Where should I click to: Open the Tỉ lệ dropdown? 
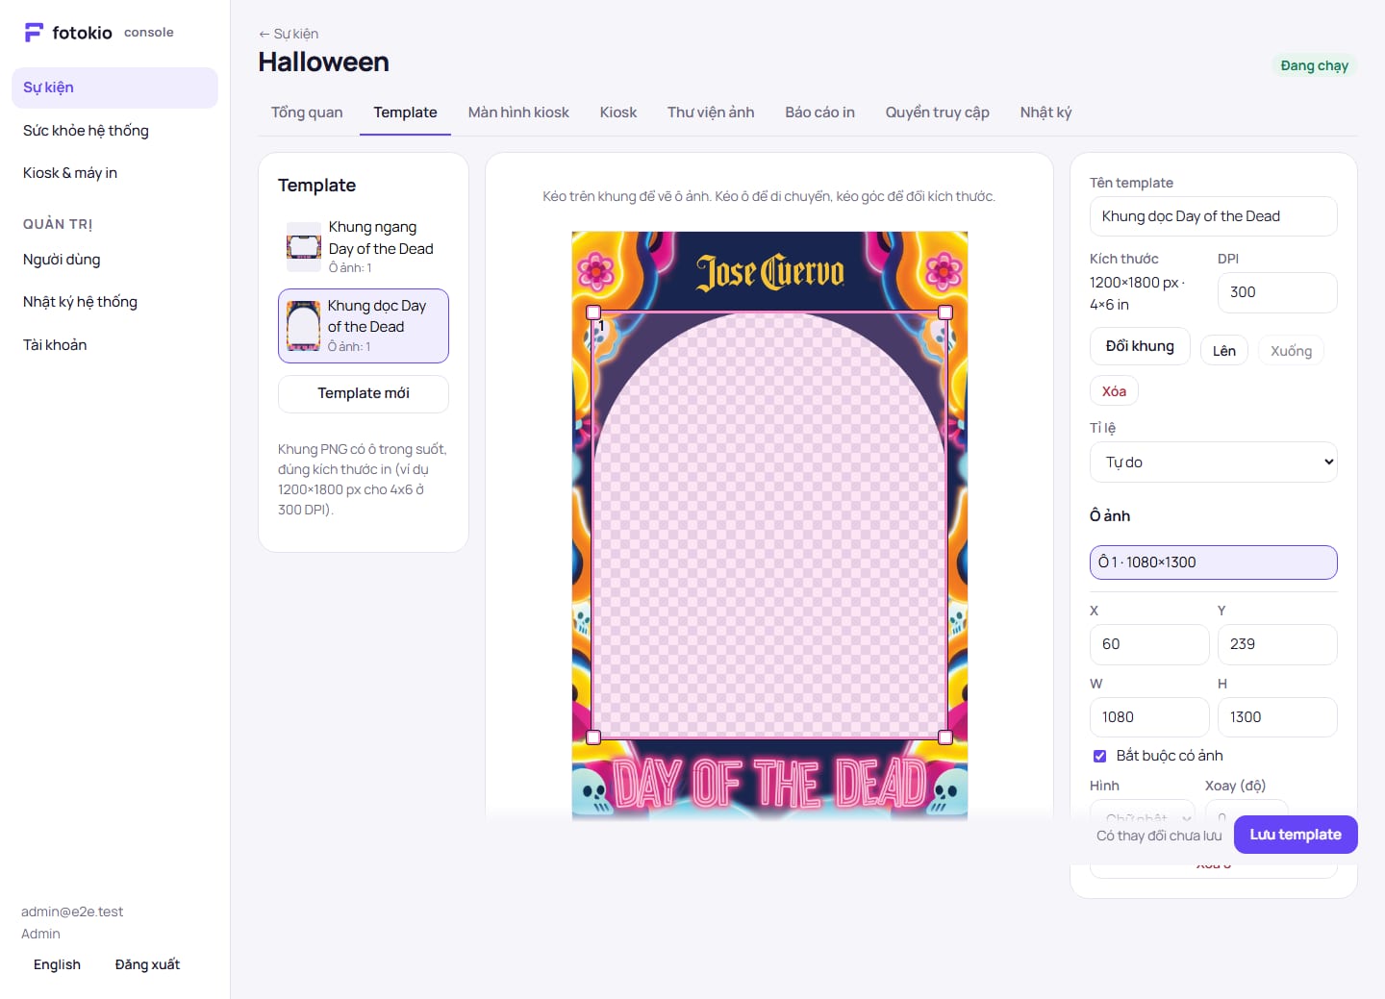click(1214, 462)
